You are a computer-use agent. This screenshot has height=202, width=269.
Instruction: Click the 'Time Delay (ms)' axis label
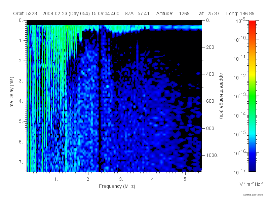click(x=11, y=94)
